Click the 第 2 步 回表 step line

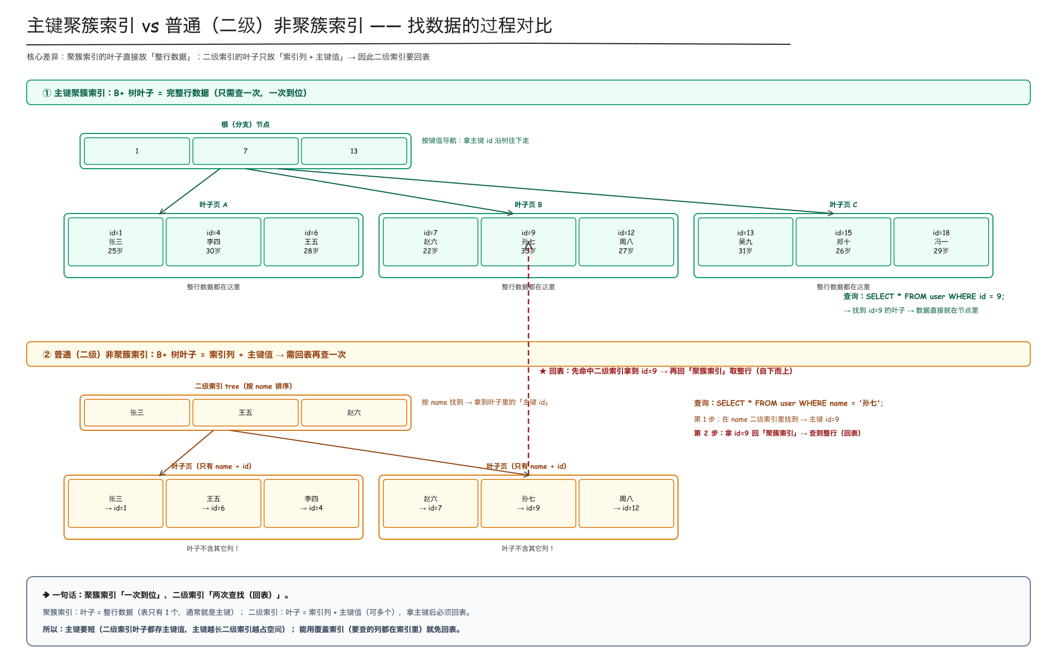pyautogui.click(x=777, y=433)
